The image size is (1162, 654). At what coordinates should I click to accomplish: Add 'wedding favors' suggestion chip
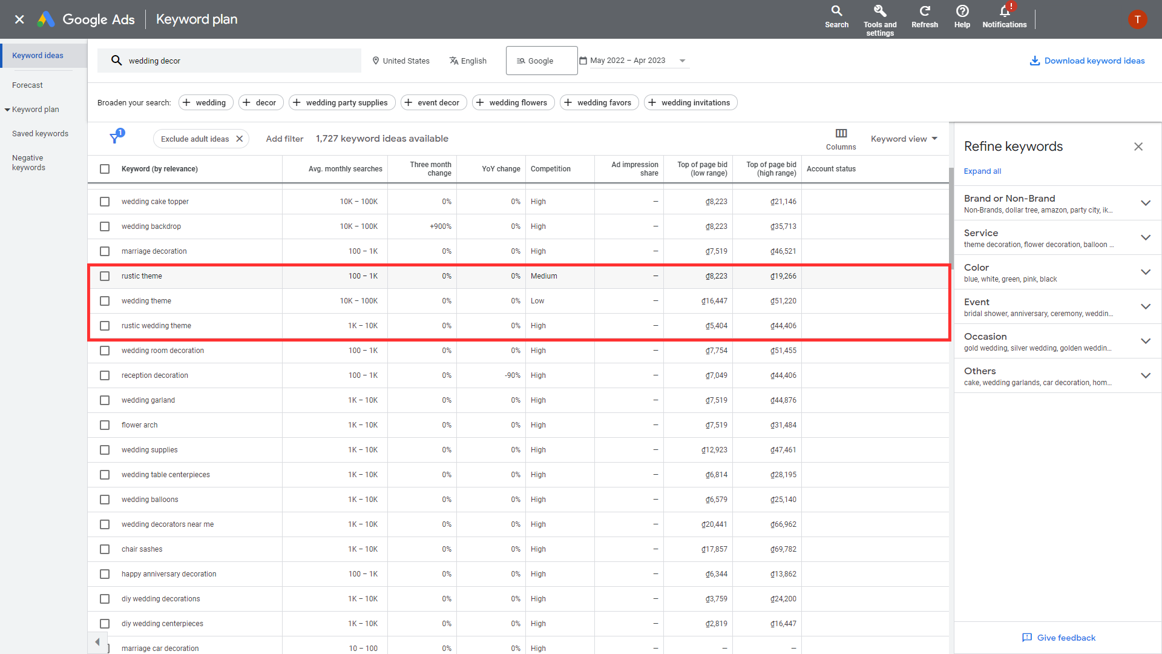[599, 102]
